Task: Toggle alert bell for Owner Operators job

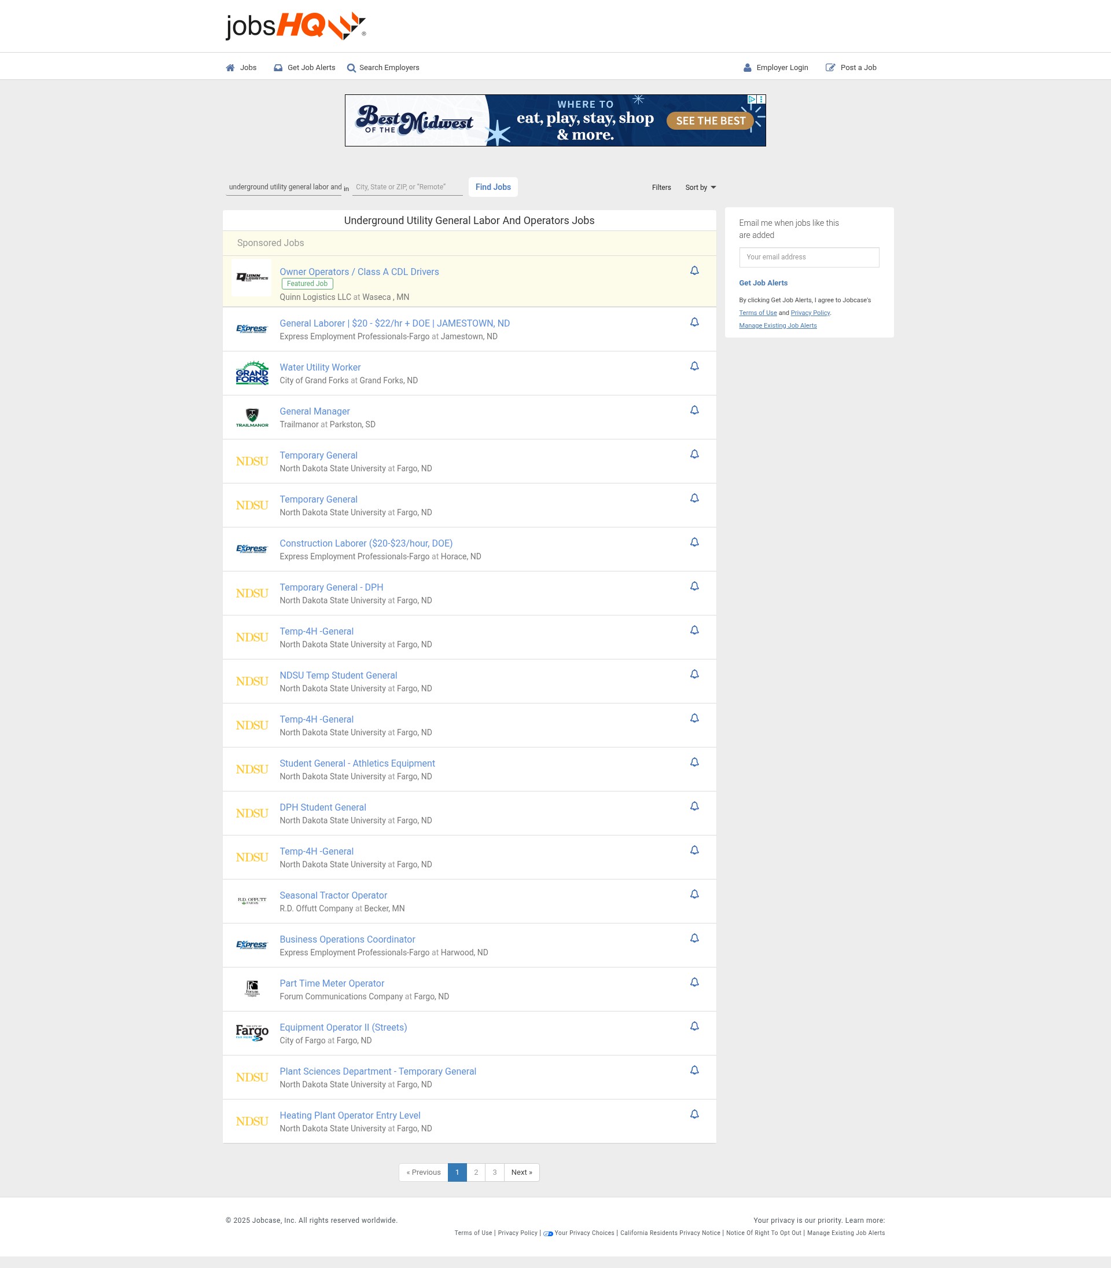Action: (x=694, y=270)
